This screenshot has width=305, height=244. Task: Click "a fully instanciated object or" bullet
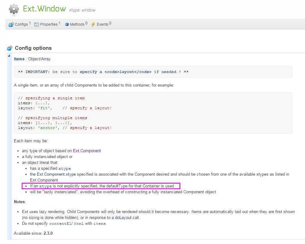pyautogui.click(x=47, y=156)
